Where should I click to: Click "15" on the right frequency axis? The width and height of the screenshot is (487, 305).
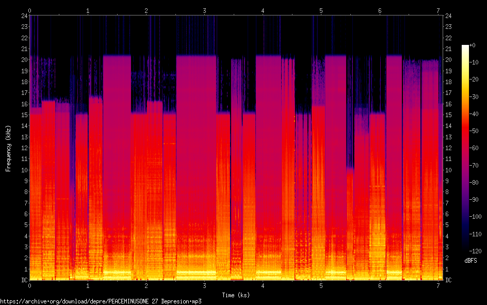(448, 115)
